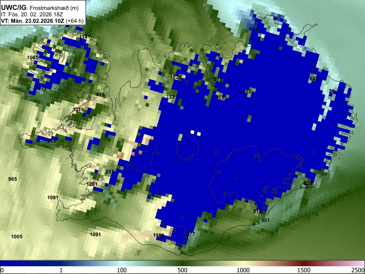Click the color scale tick label '2500'
The height and width of the screenshot is (274, 365).
point(359,270)
